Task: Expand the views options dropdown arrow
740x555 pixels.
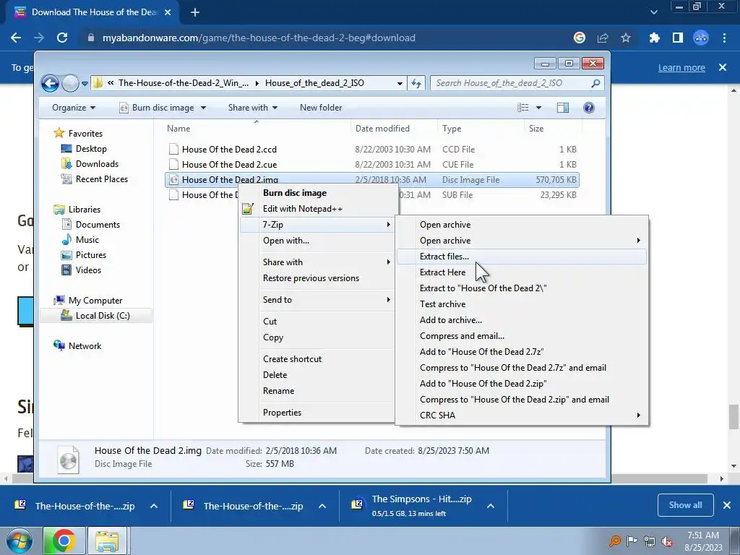Action: click(538, 108)
